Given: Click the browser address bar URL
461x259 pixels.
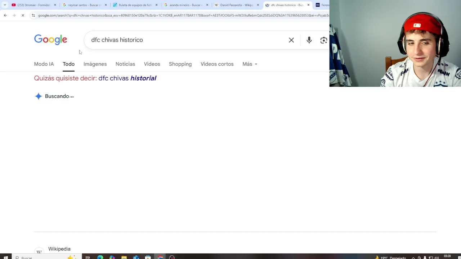Looking at the screenshot, I should 183,15.
